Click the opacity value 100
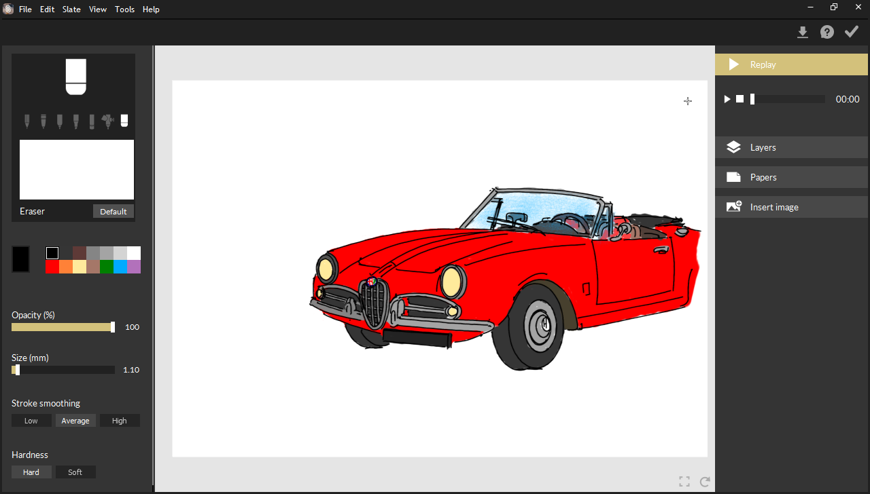Viewport: 870px width, 494px height. [132, 327]
